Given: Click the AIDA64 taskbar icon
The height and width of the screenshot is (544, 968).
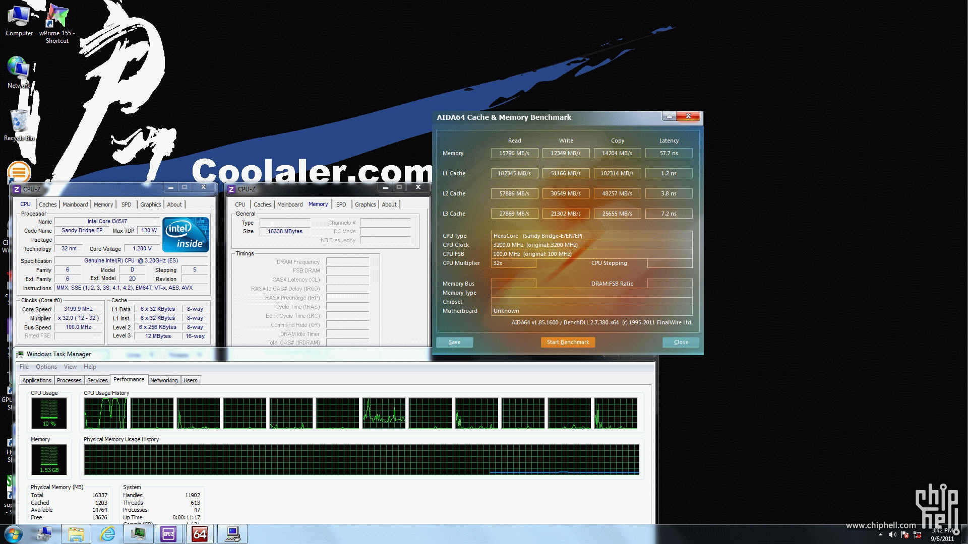Looking at the screenshot, I should (200, 534).
